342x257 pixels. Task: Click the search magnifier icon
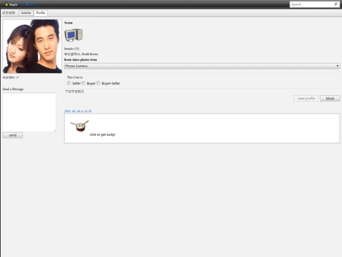click(336, 4)
